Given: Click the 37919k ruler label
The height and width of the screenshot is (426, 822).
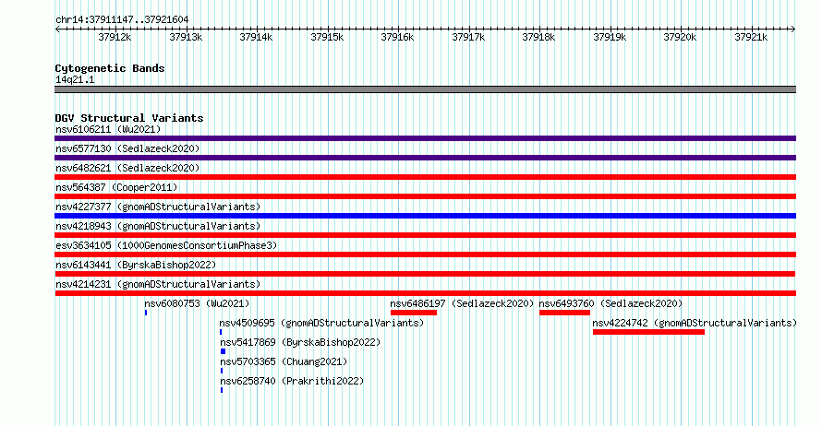Looking at the screenshot, I should pos(610,37).
